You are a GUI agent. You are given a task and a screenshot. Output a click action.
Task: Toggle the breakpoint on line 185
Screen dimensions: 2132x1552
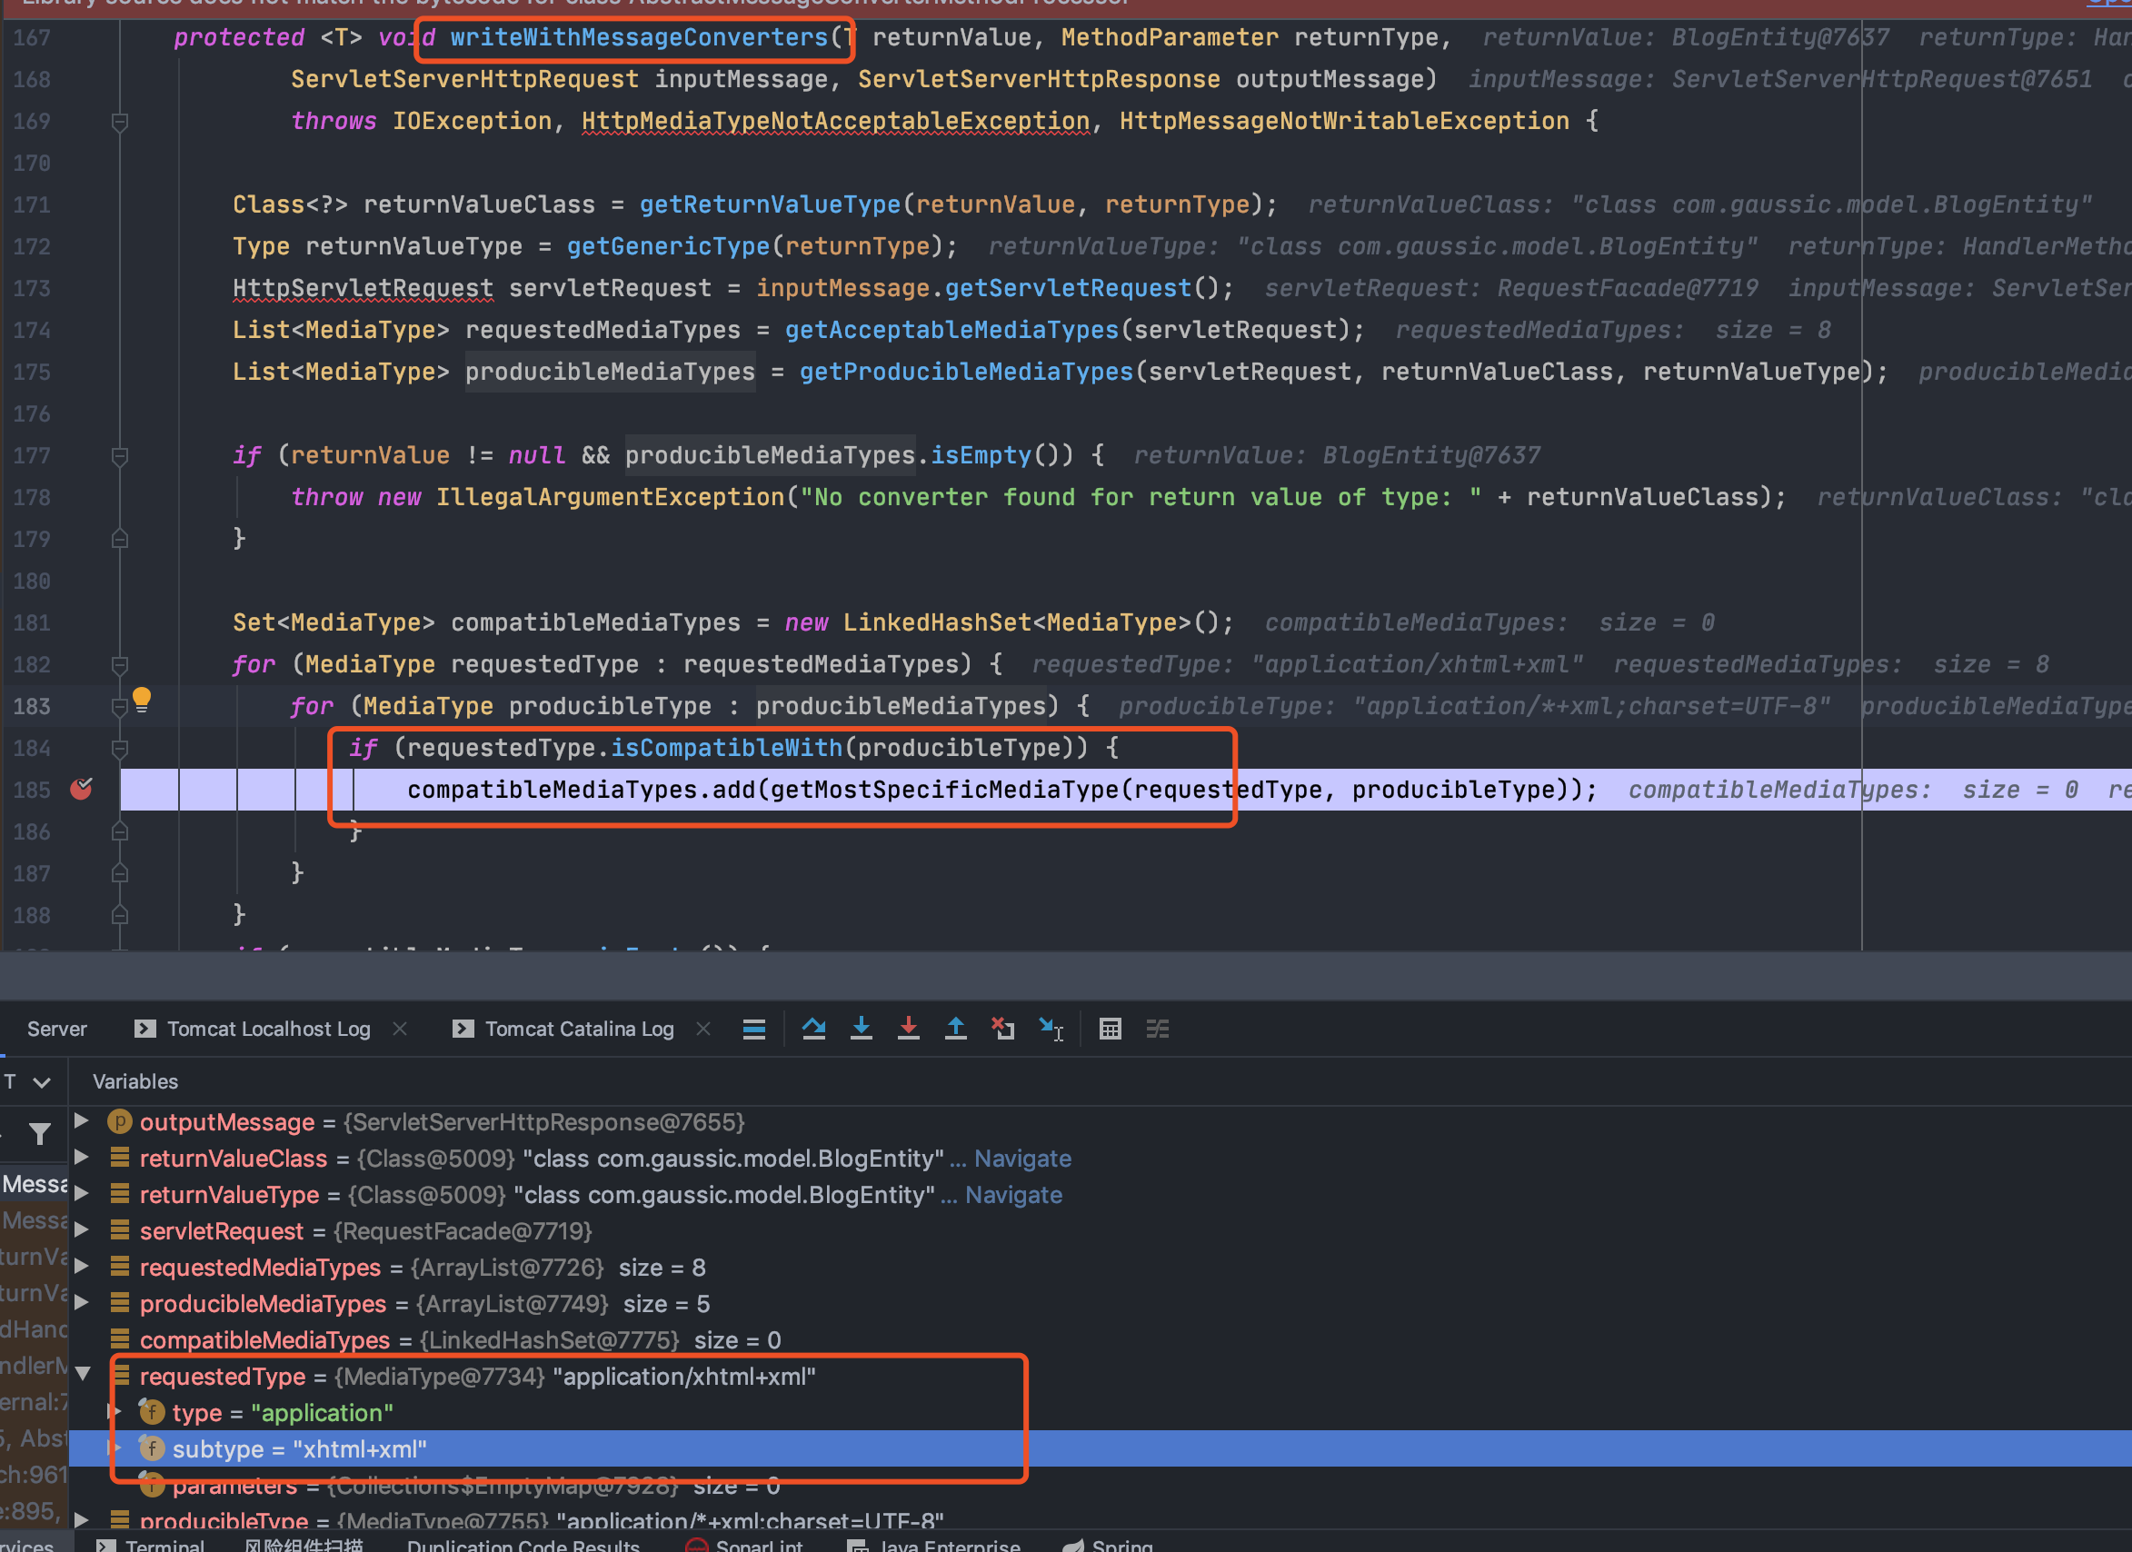click(x=82, y=789)
